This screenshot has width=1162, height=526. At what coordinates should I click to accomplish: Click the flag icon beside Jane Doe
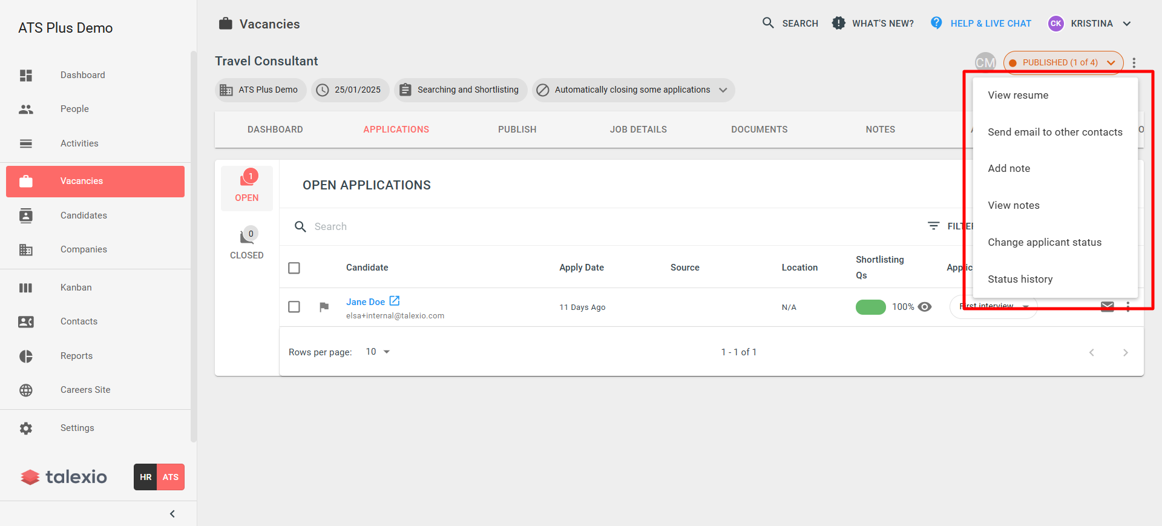pos(324,307)
